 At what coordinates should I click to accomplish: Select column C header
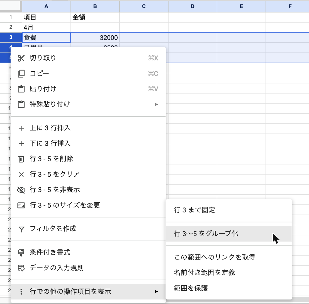coord(144,6)
